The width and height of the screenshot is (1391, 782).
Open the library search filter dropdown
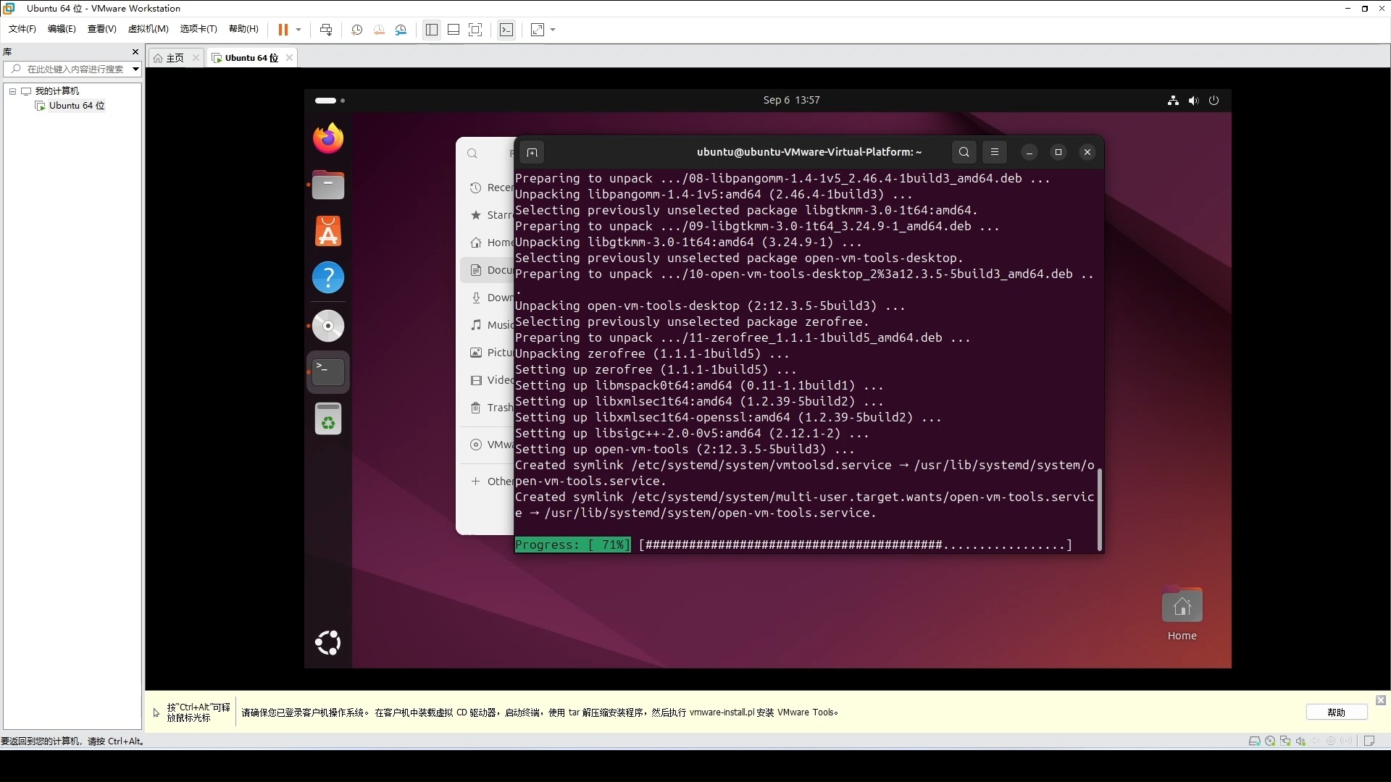(x=135, y=69)
